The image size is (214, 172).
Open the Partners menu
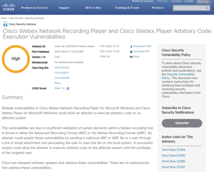158,8
